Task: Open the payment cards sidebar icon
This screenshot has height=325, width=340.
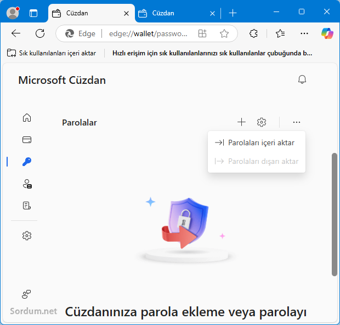Action: point(27,140)
